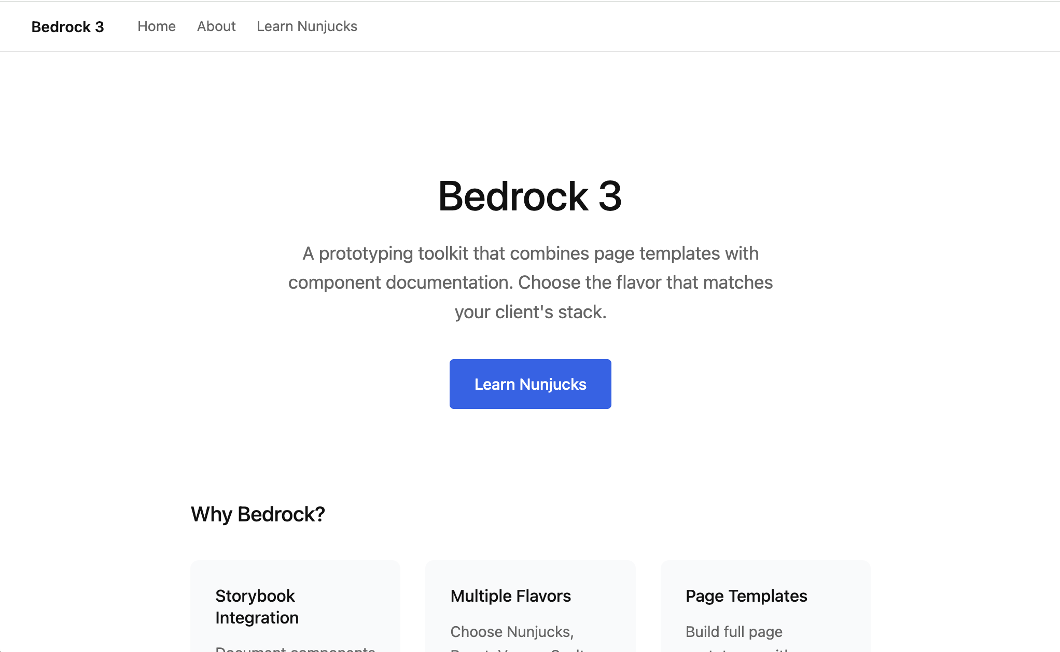
Task: Select Learn Nunjucks in the top navigation
Action: click(306, 26)
